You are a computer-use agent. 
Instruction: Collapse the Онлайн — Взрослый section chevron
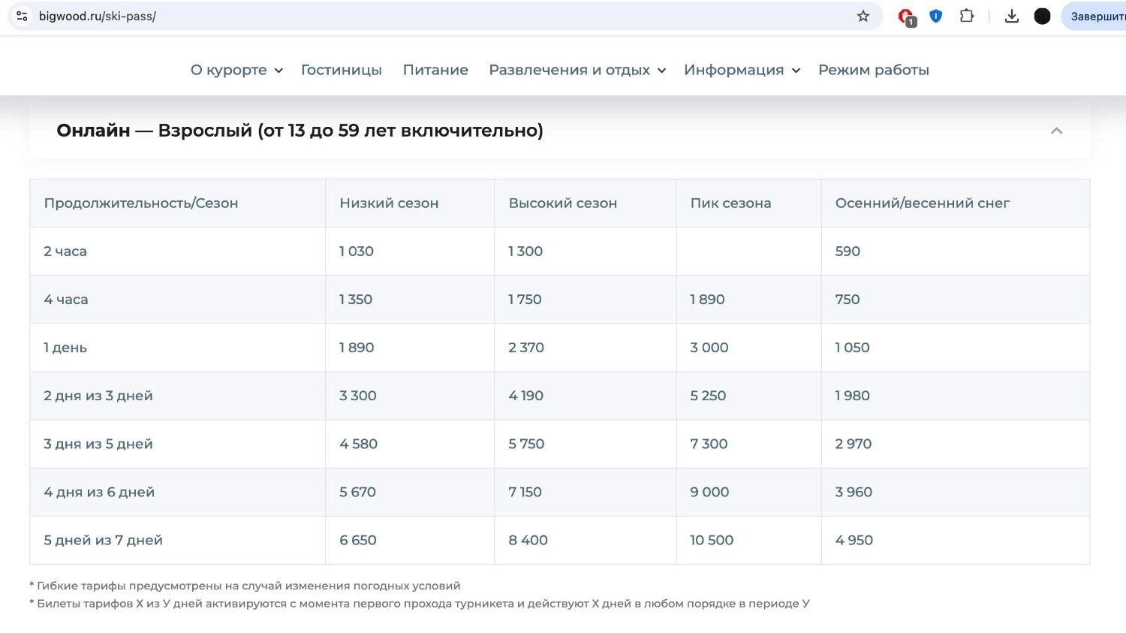(1056, 131)
